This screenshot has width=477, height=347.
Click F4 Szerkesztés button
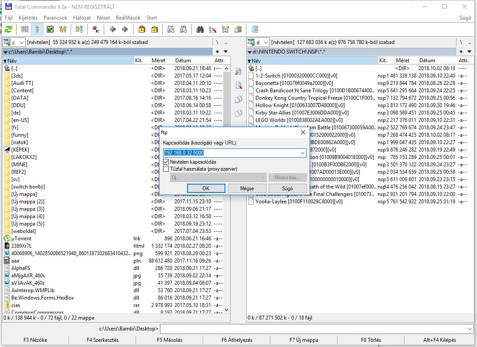pyautogui.click(x=102, y=340)
